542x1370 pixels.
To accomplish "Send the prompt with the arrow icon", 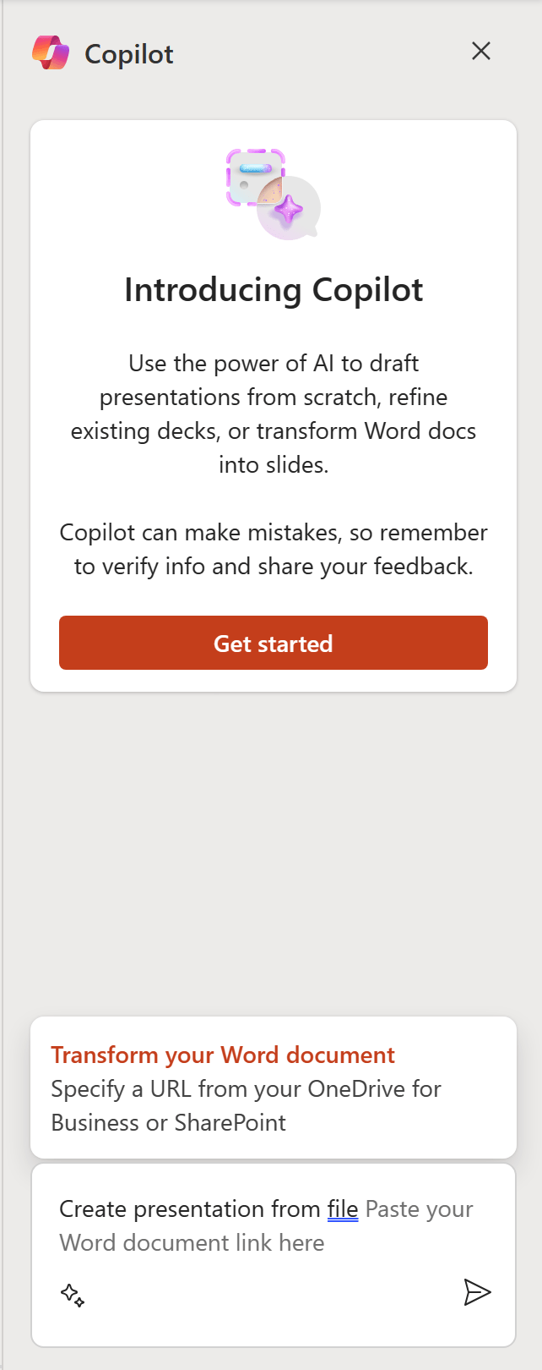I will click(477, 1292).
